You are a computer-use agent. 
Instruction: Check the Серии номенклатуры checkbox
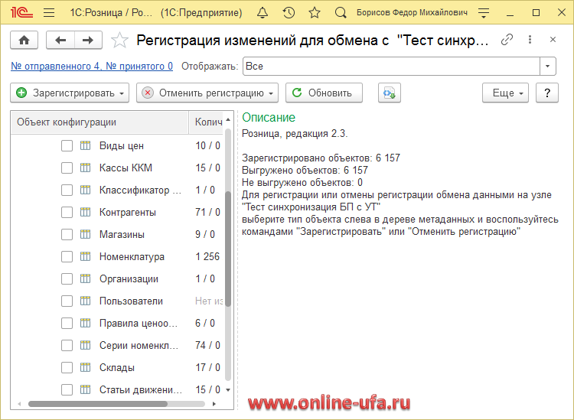point(67,345)
